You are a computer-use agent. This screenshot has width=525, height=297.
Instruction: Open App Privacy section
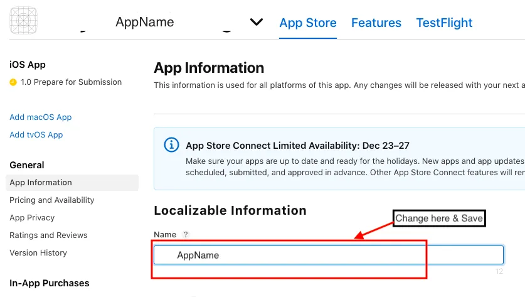pyautogui.click(x=32, y=218)
